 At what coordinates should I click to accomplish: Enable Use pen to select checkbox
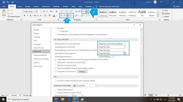tap(56, 81)
